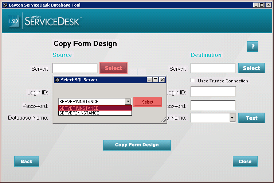This screenshot has width=274, height=183.
Task: Click the Select SQL Server dialog gear icon
Action: [57, 80]
